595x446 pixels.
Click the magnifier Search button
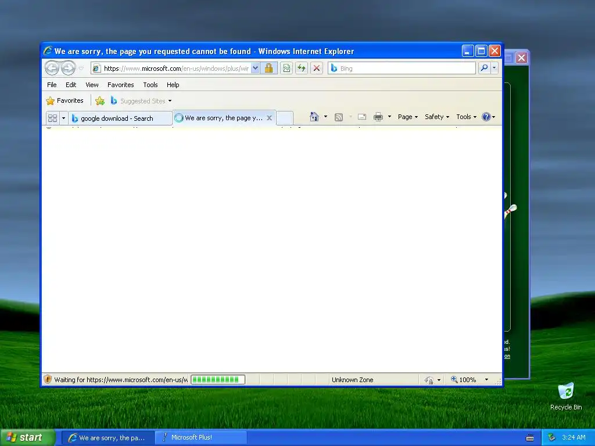pyautogui.click(x=484, y=69)
